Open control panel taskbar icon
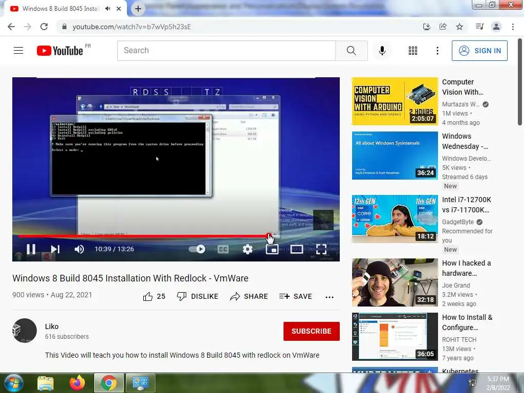This screenshot has width=524, height=393. click(140, 383)
